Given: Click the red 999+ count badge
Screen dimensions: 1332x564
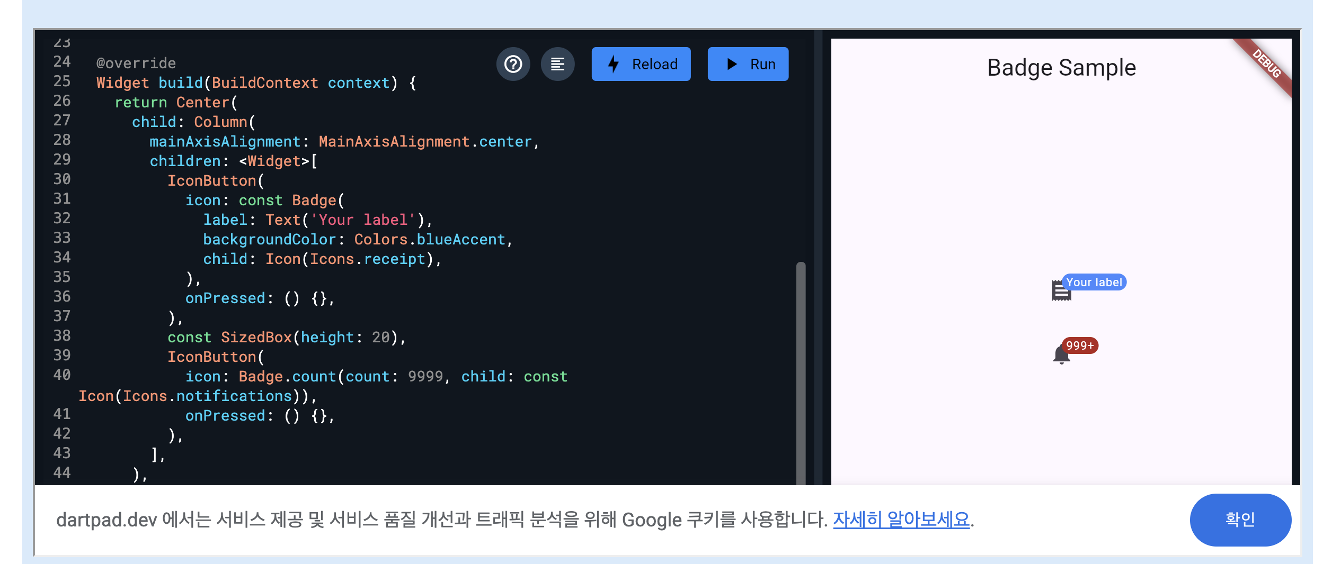Looking at the screenshot, I should coord(1080,345).
